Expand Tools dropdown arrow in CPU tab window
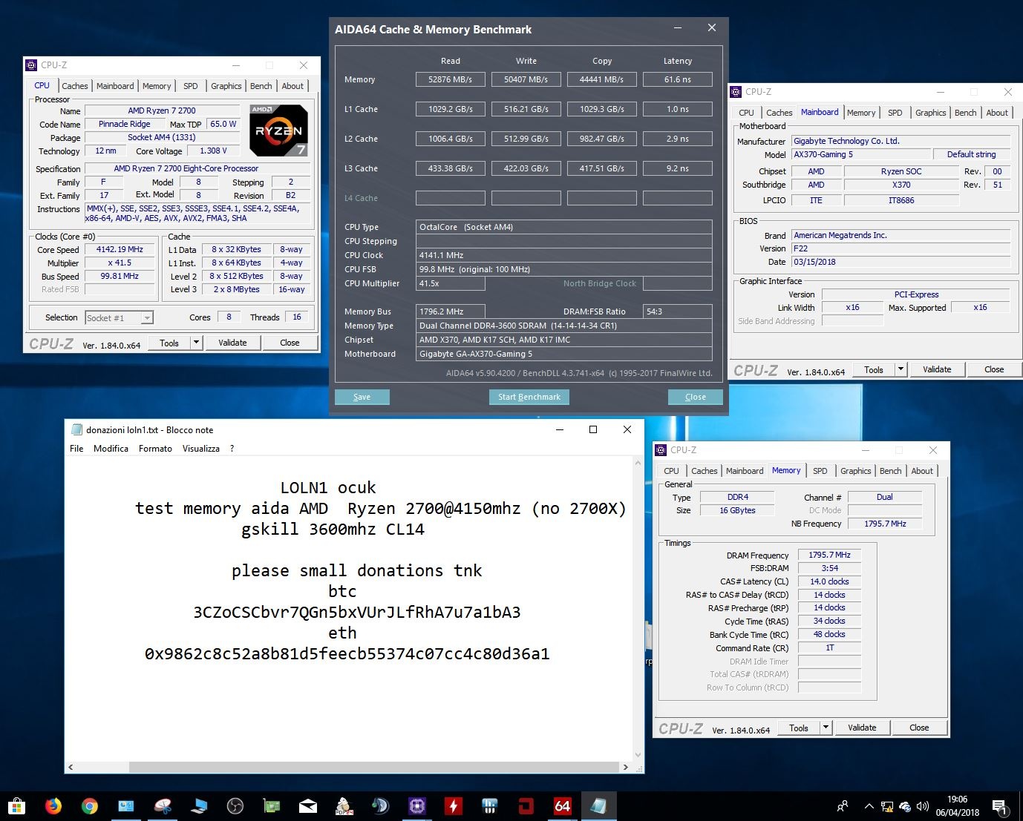 (196, 343)
